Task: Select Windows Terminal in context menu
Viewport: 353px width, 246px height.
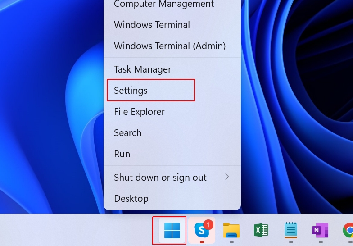Action: (x=172, y=24)
